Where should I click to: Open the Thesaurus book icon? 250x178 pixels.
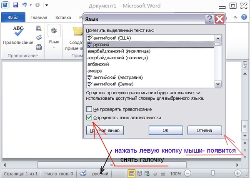(x=39, y=37)
